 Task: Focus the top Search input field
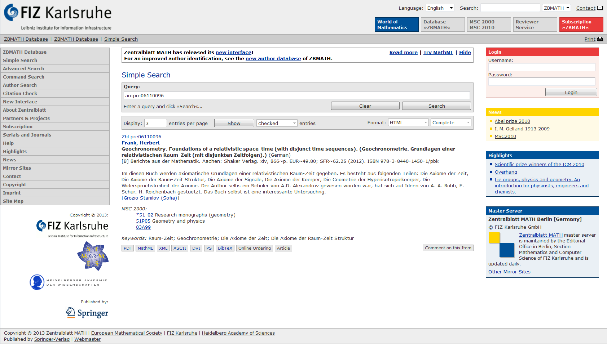pos(510,8)
